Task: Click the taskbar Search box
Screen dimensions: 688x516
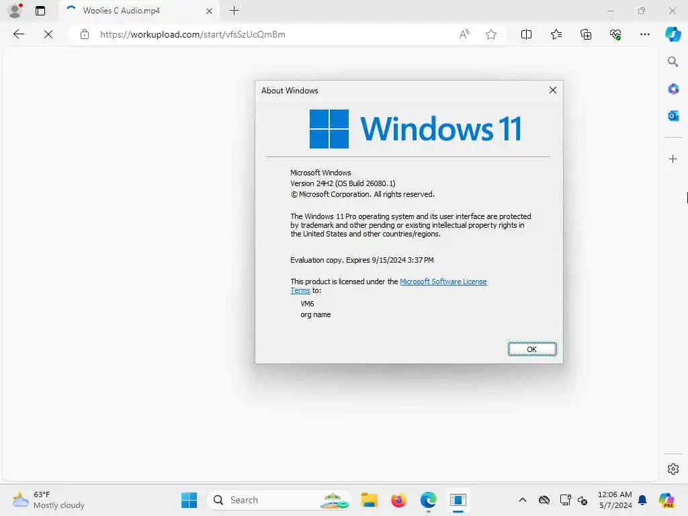Action: (279, 500)
